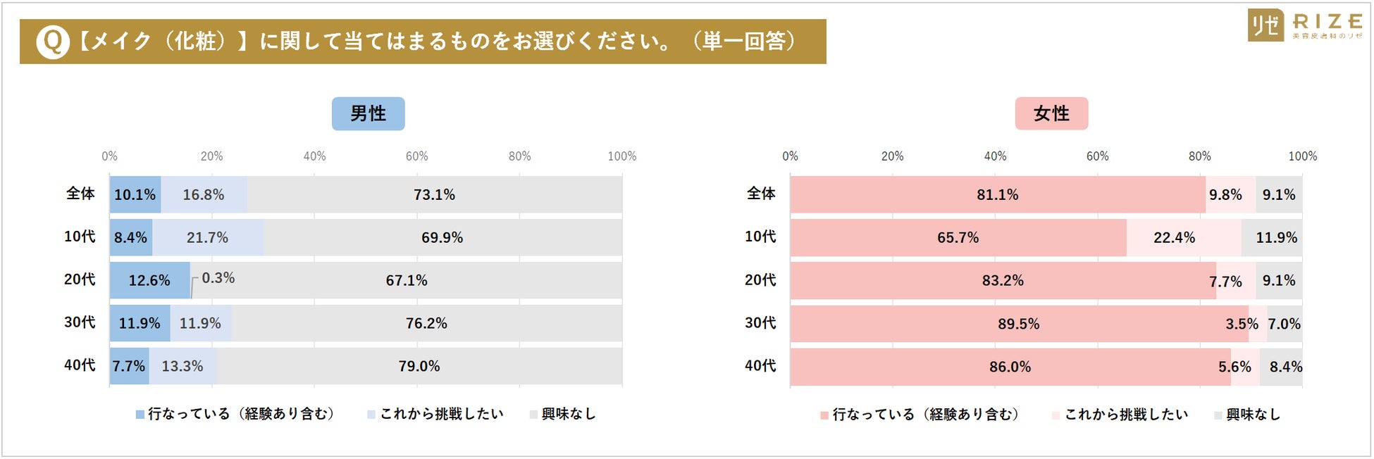Image resolution: width=1374 pixels, height=459 pixels.
Task: Click pink 行なっている legend swatch under female chart
Action: 824,415
